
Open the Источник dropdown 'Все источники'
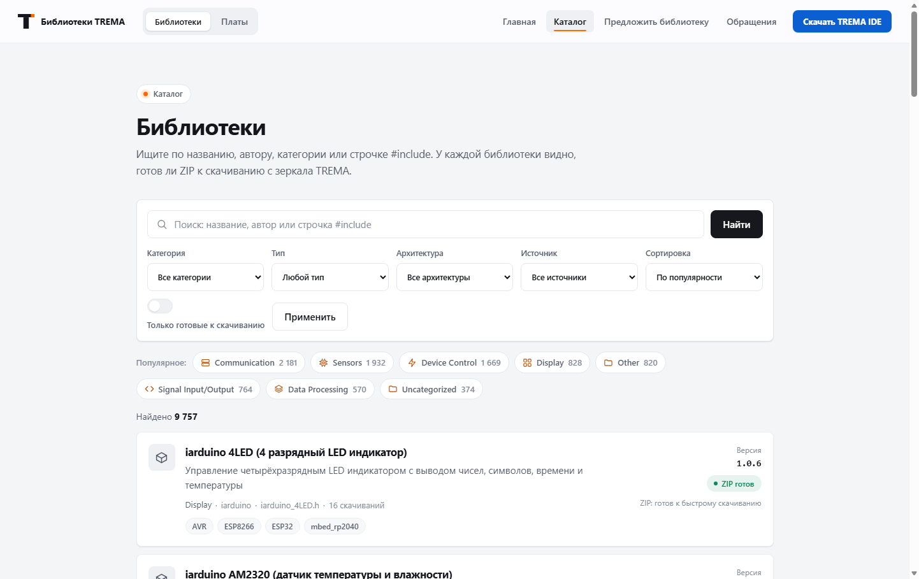tap(579, 277)
